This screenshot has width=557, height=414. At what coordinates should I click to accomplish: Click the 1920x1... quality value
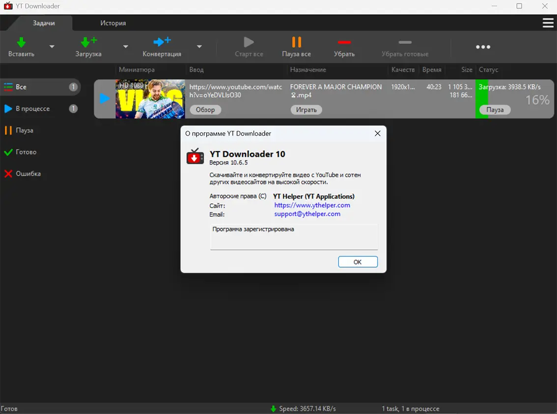tap(403, 87)
